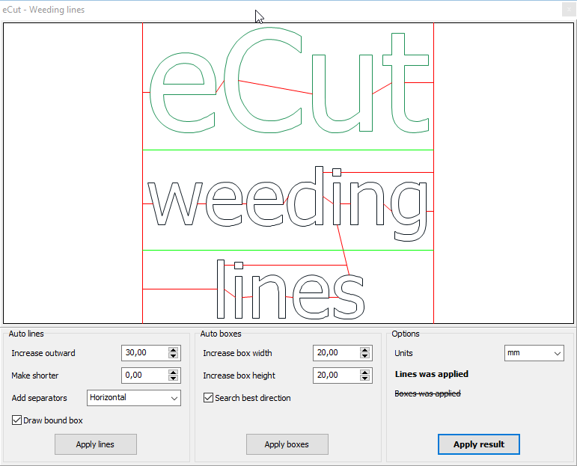Increment Make shorter value
Screen dimensions: 577x466
pos(174,373)
